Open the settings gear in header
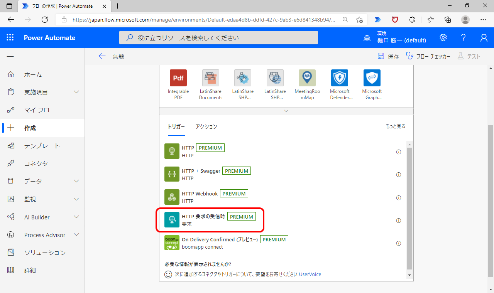Screen dimensions: 494x293 click(x=443, y=37)
